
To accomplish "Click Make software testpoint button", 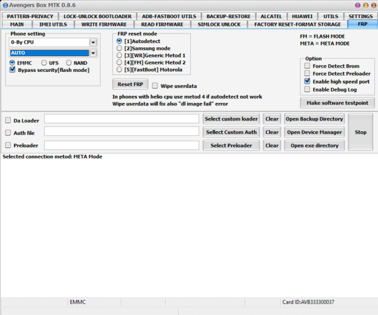I will point(337,103).
